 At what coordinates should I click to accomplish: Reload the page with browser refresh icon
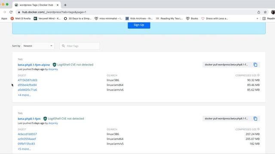(x=11, y=12)
